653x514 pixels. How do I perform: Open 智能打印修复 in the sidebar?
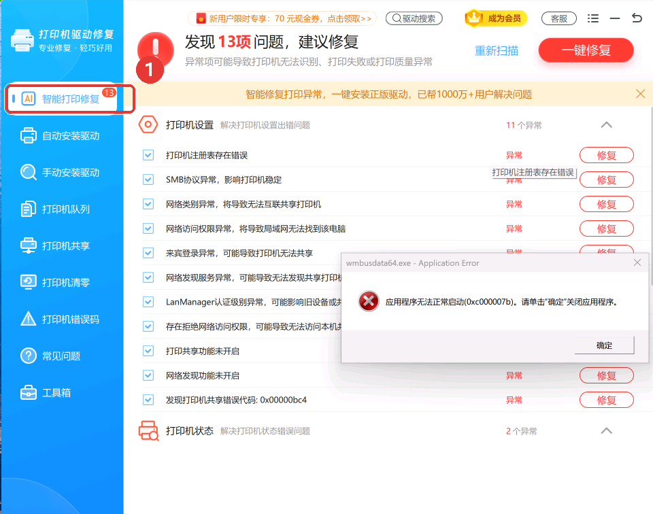[x=63, y=99]
